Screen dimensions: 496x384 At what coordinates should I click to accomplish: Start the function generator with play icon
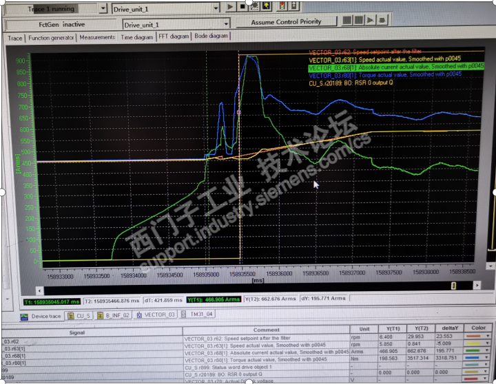point(370,21)
